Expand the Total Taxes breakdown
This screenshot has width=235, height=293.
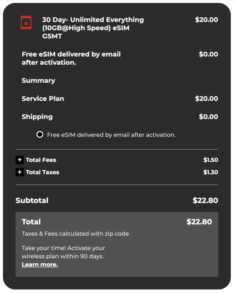[19, 172]
